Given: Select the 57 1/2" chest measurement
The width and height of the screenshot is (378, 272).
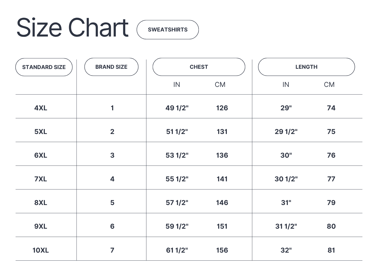Looking at the screenshot, I should tap(177, 203).
